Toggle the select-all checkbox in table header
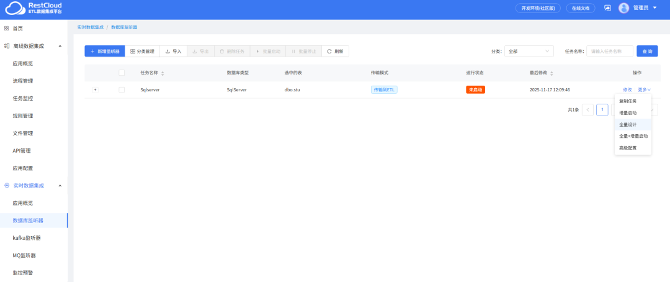This screenshot has height=282, width=670. [x=122, y=73]
